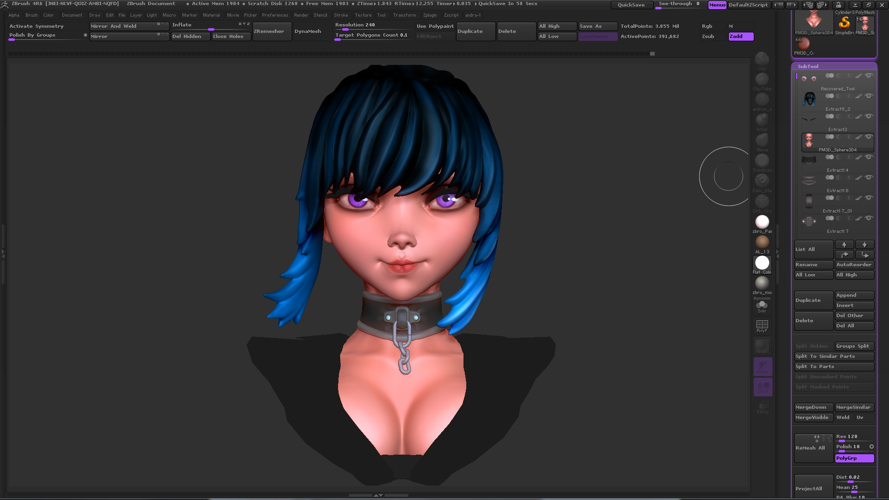Toggle Dynamic Solo mode
Viewport: 889px width, 500px height.
(762, 306)
